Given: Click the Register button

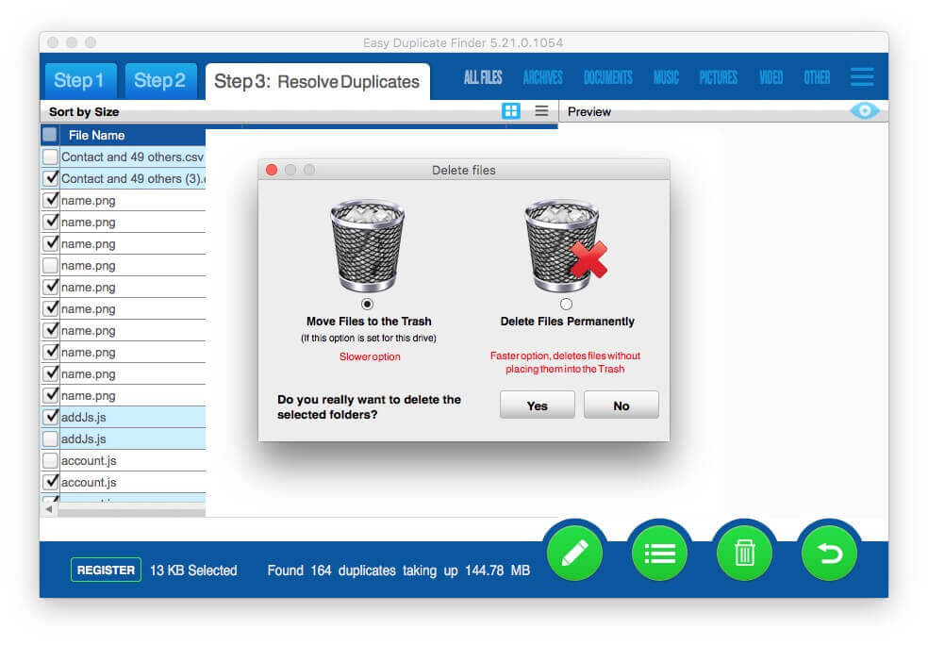Looking at the screenshot, I should 106,570.
